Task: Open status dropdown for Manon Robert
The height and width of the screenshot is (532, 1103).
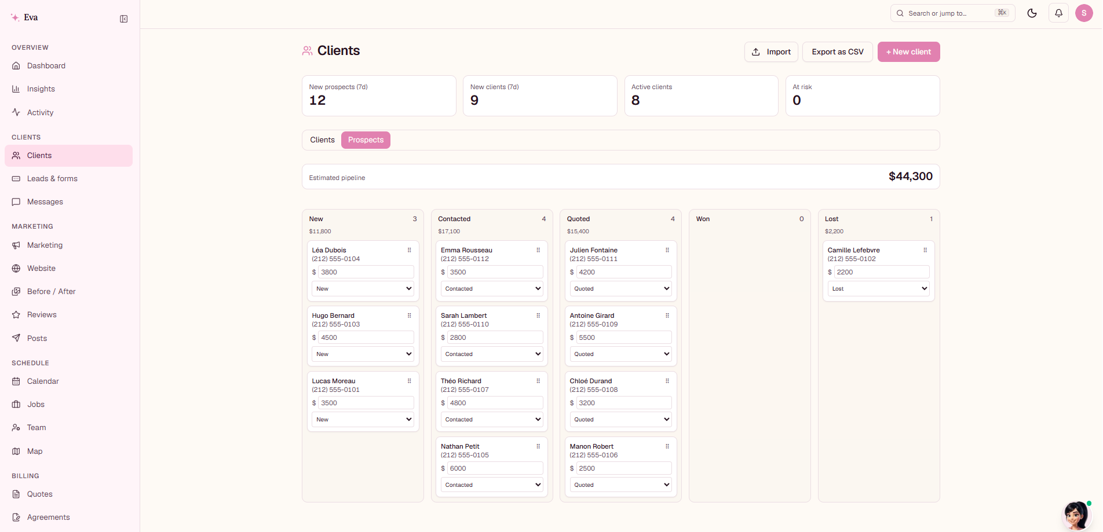Action: (x=621, y=485)
